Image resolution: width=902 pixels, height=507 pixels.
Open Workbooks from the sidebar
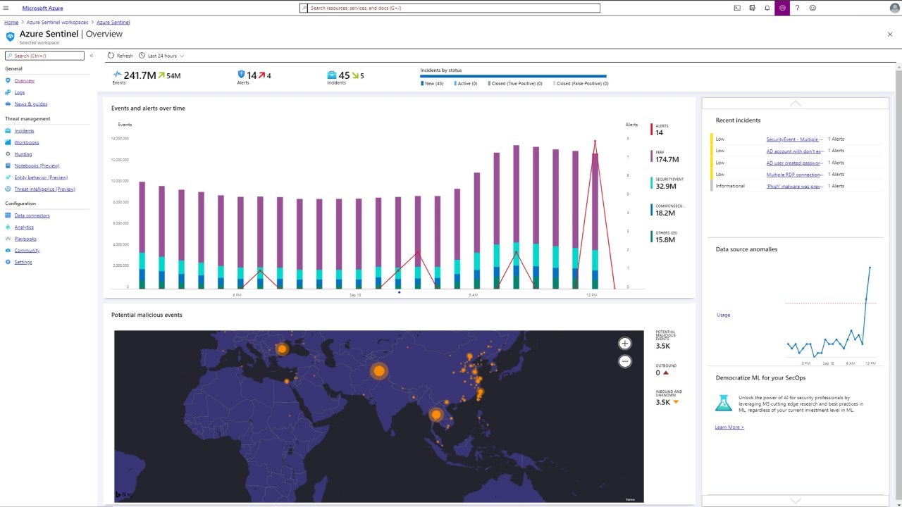pos(27,142)
